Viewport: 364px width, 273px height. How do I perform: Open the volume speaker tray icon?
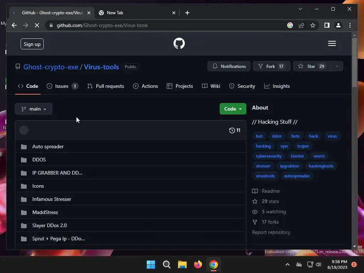click(318, 264)
